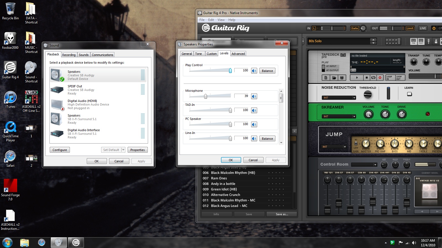Mute the Microphone level
This screenshot has width=442, height=248.
point(254,96)
